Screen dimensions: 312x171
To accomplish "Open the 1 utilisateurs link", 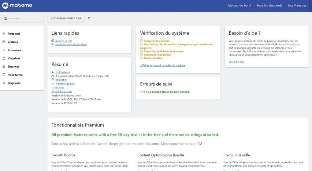I will point(63,72).
